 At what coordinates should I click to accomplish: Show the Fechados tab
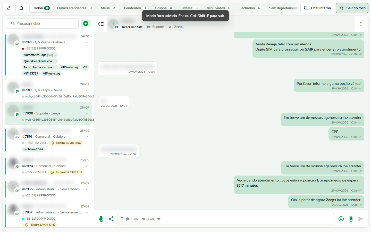point(250,8)
